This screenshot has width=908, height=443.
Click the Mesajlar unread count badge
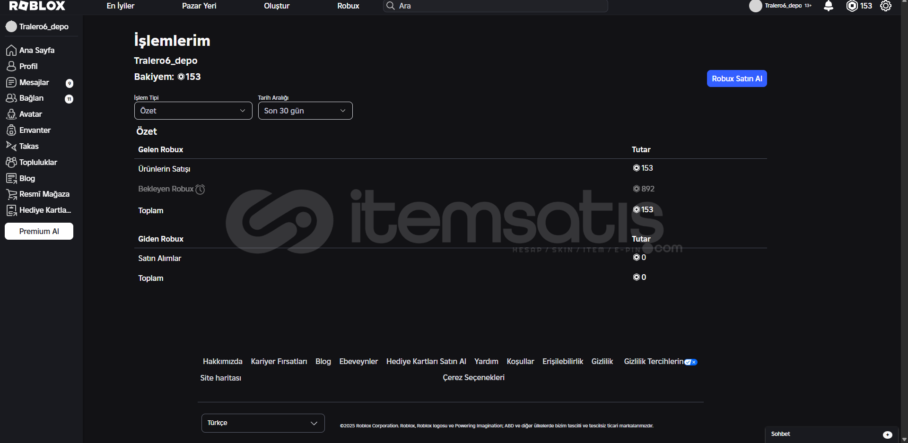tap(70, 83)
